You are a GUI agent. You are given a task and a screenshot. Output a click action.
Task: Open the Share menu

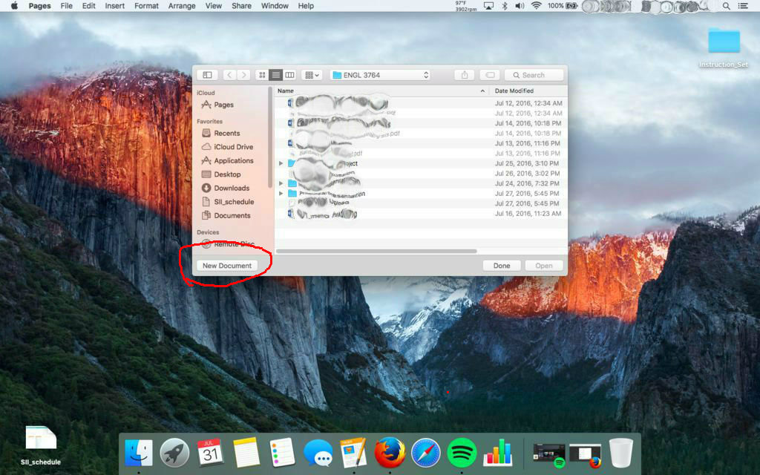[241, 6]
